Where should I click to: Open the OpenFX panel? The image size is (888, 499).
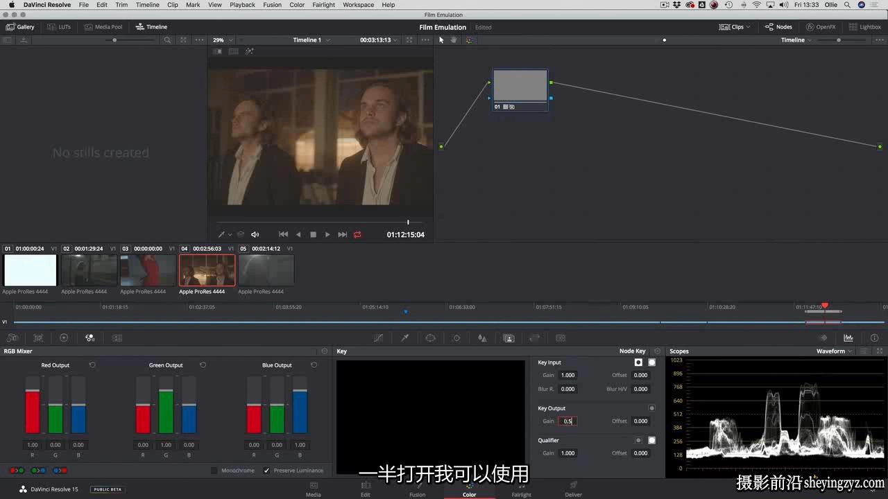click(821, 27)
